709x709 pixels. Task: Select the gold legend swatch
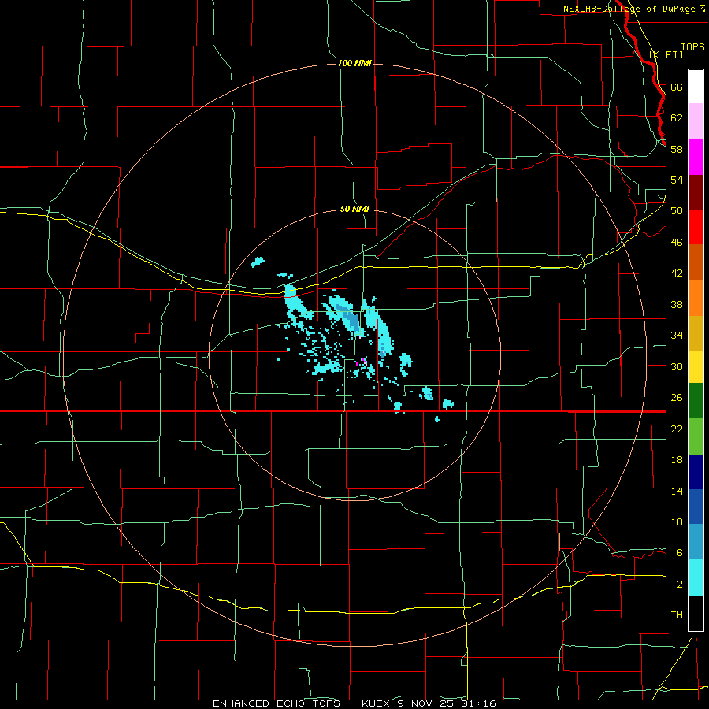click(696, 333)
